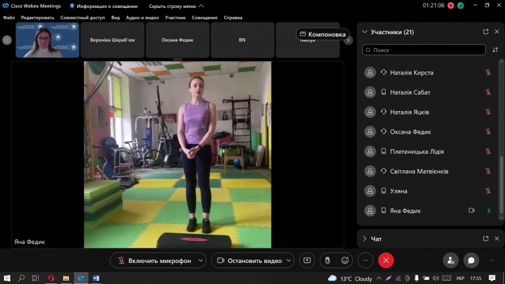Image resolution: width=505 pixels, height=284 pixels.
Task: Click the red leave meeting button
Action: click(386, 260)
